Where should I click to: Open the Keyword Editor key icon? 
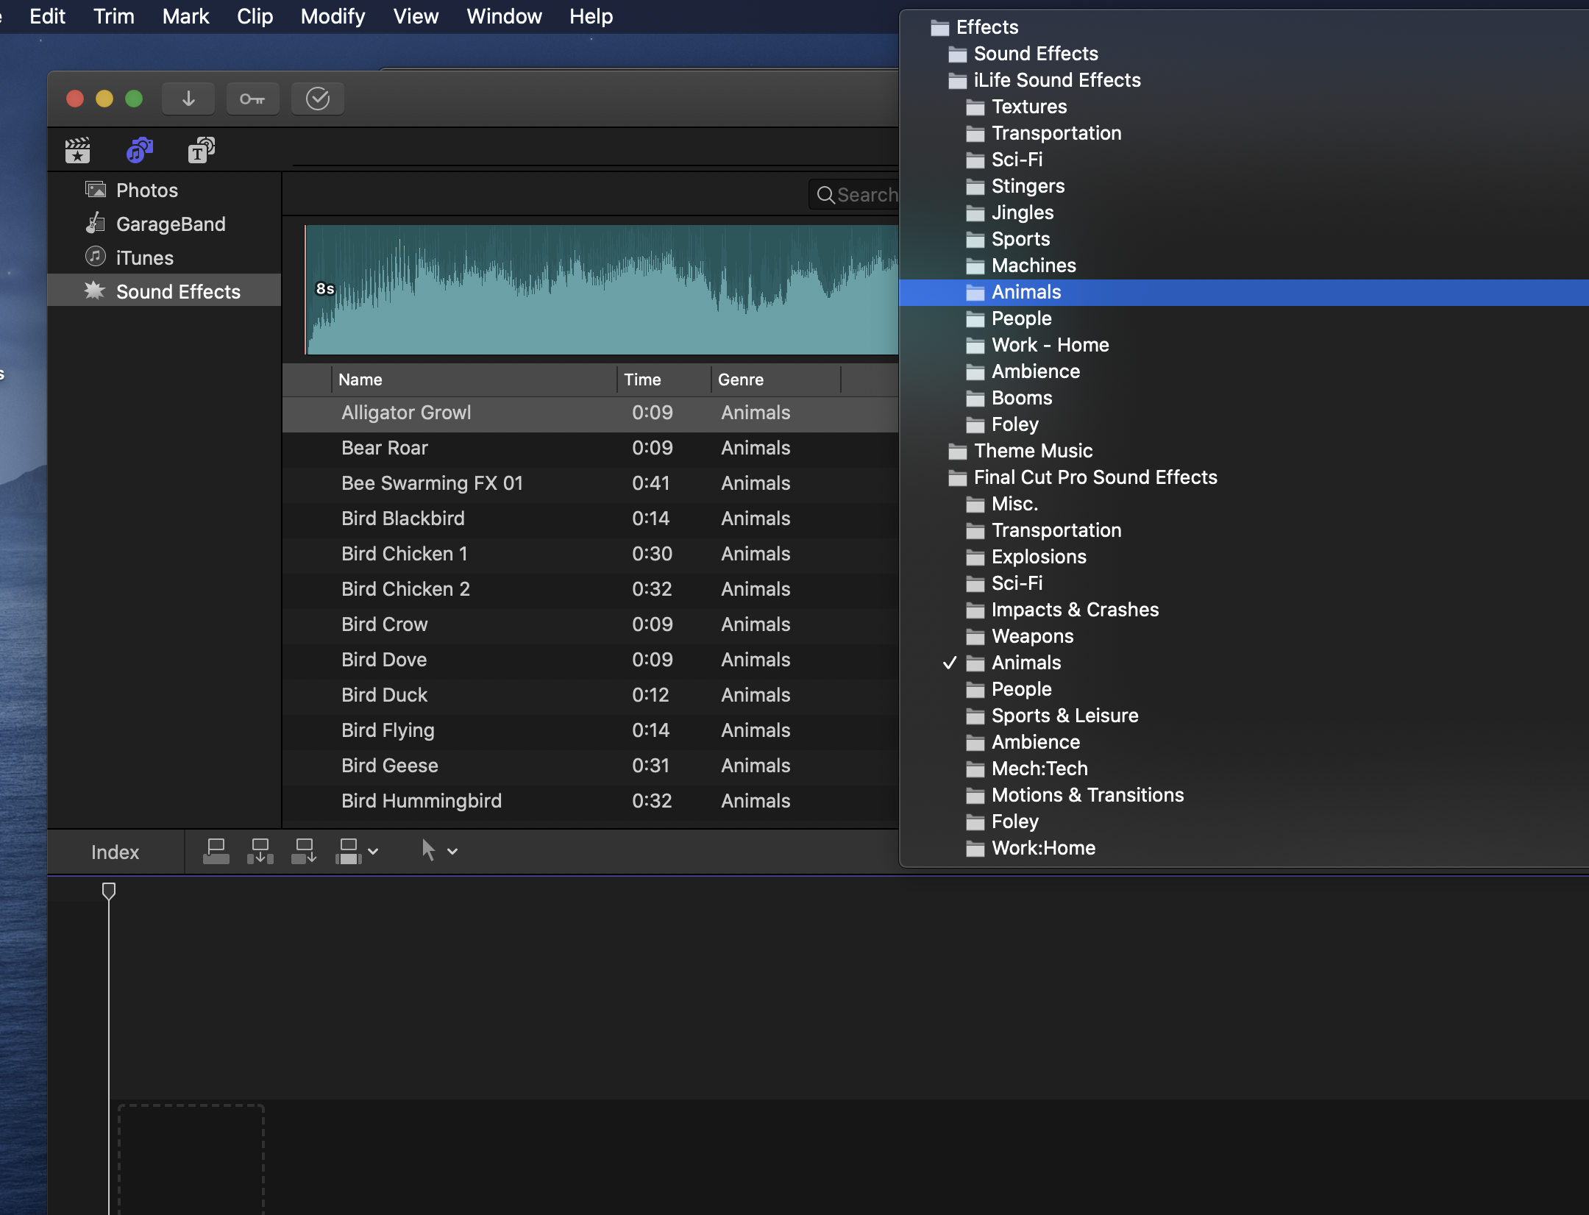point(252,99)
